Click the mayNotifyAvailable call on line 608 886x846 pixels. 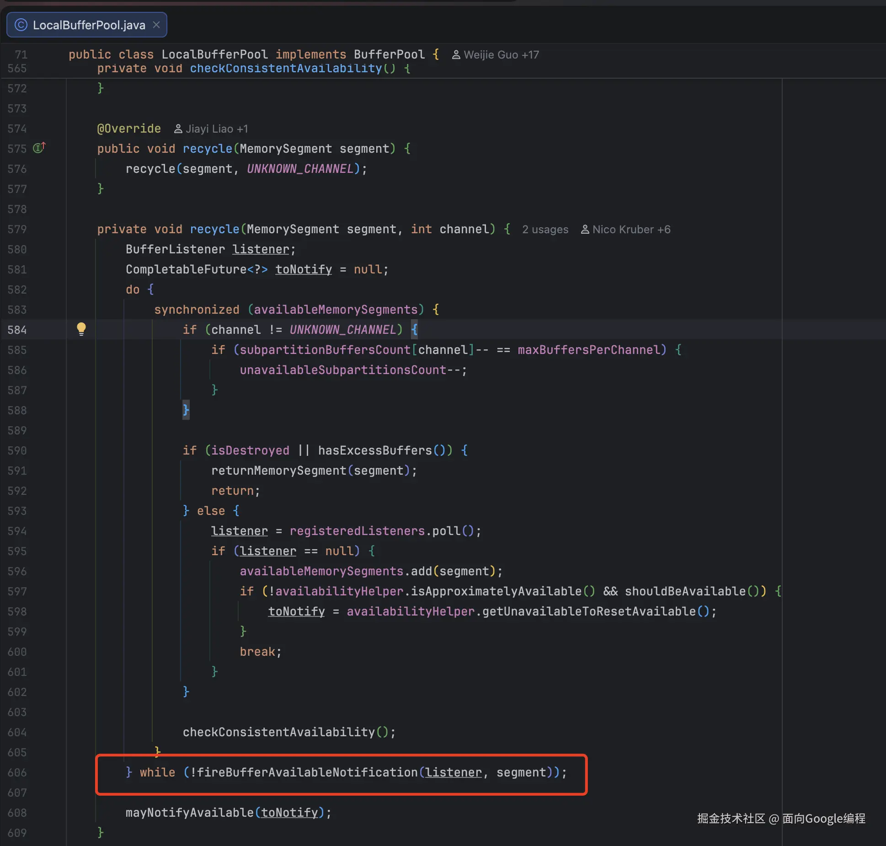pos(189,813)
